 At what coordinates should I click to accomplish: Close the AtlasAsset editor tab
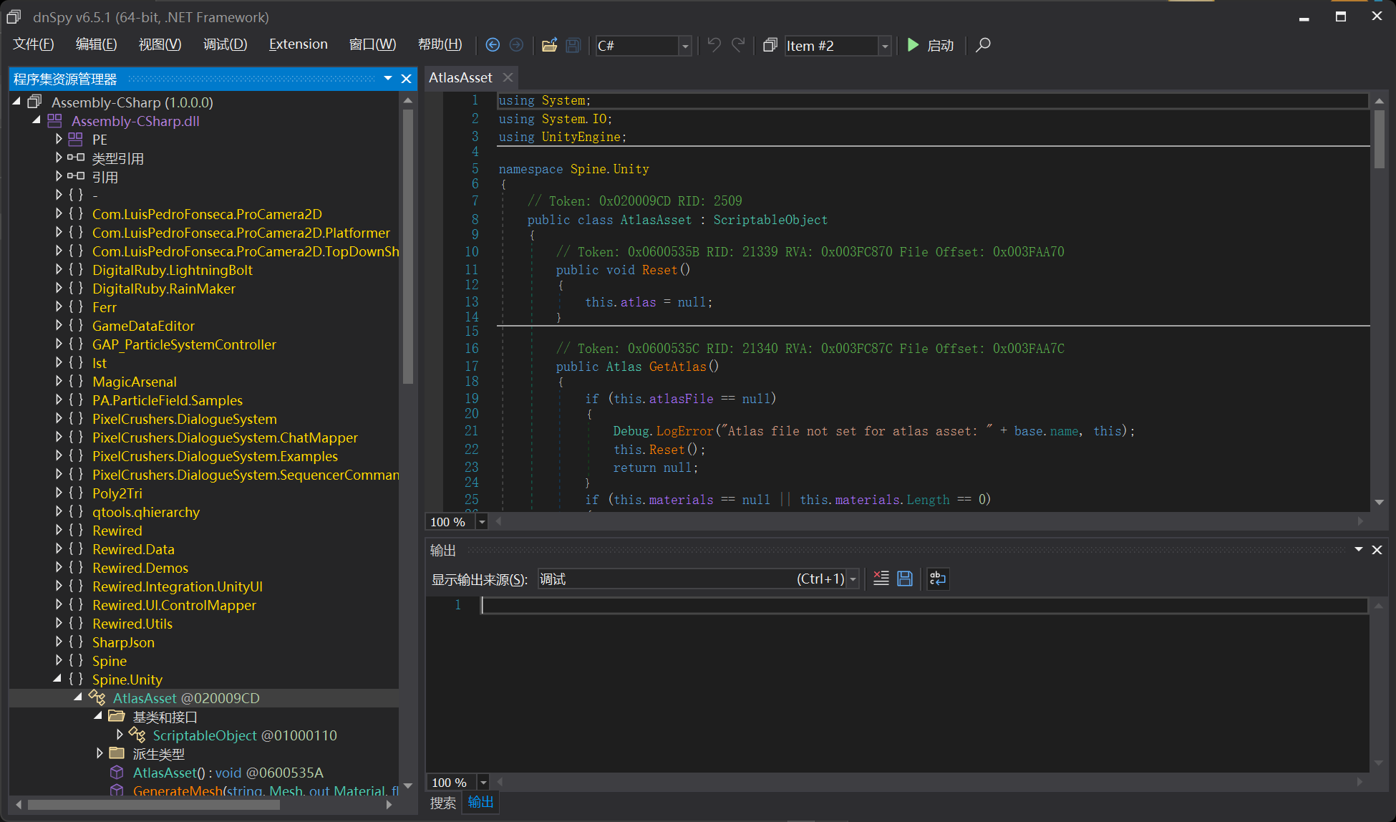[508, 77]
